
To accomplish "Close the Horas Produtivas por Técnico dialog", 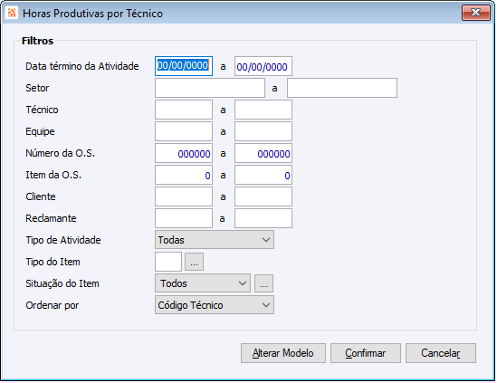I will point(476,13).
